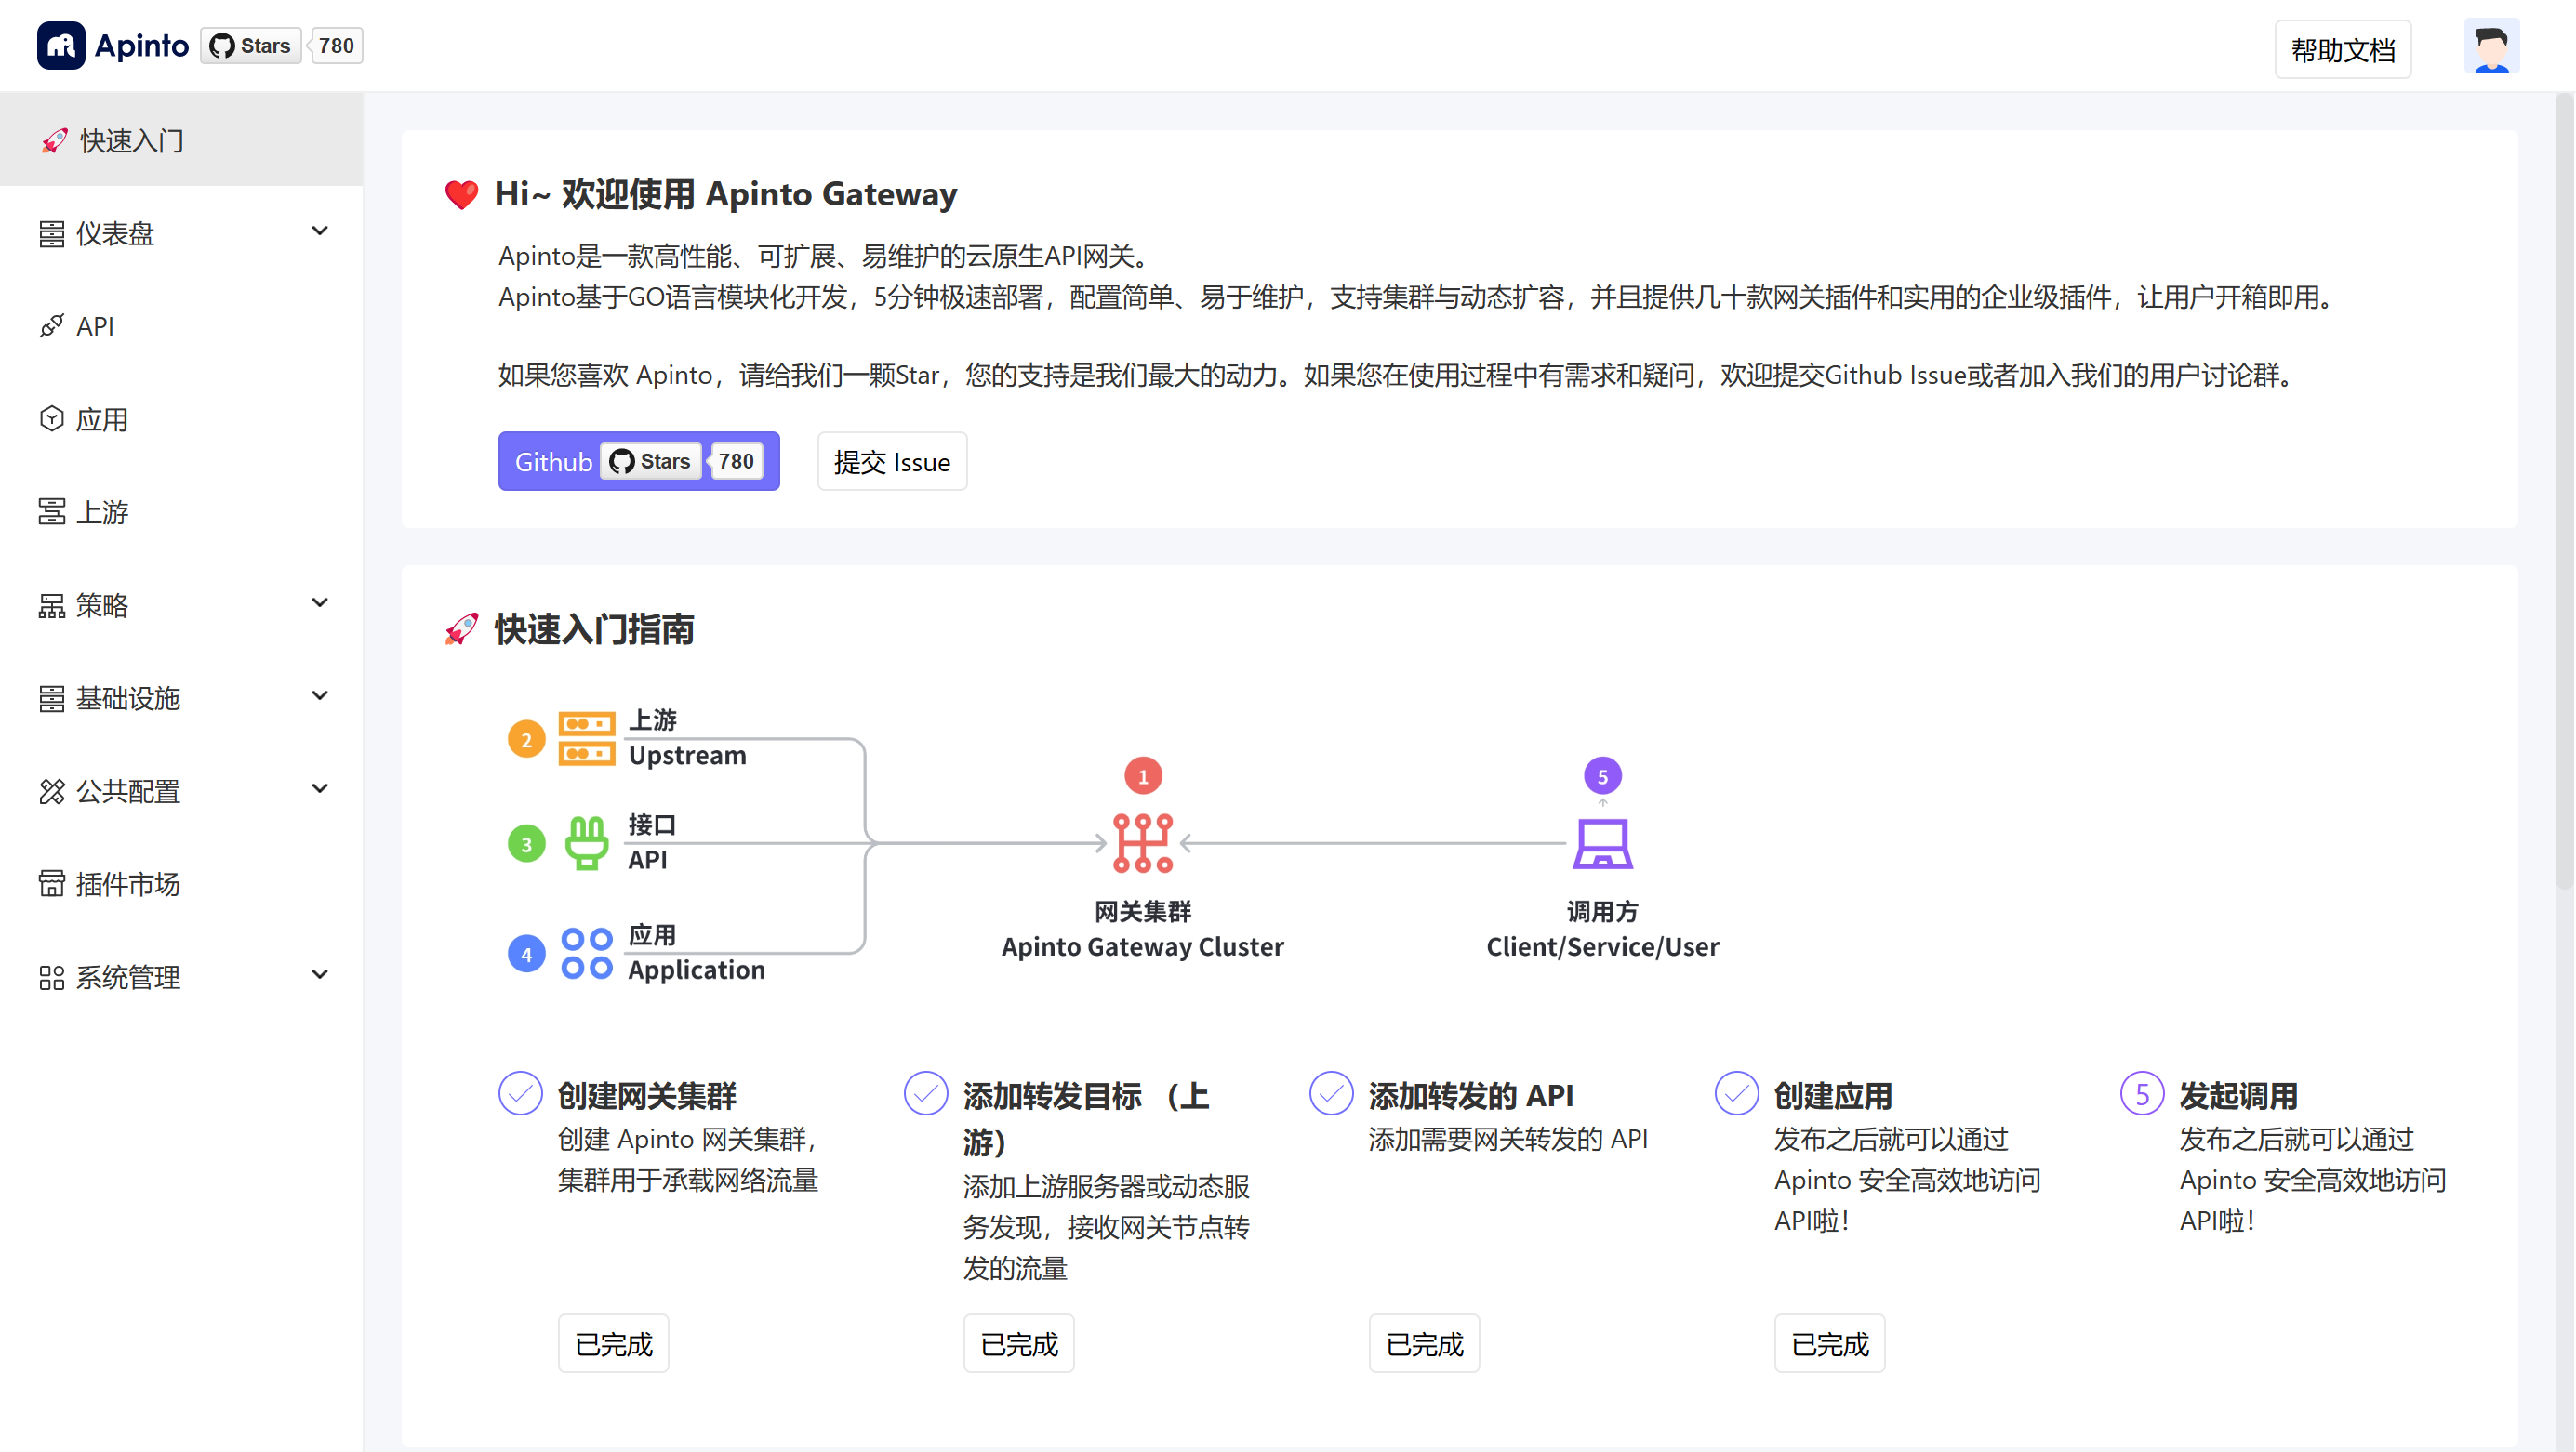Expand the 仪表盘 menu chevron
This screenshot has width=2576, height=1452.
click(320, 231)
